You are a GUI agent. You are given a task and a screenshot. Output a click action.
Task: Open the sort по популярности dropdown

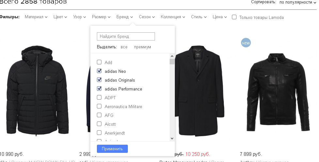click(x=298, y=2)
